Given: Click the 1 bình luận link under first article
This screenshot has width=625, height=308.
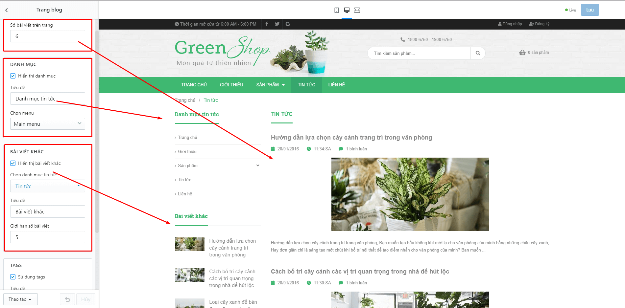Looking at the screenshot, I should [356, 149].
